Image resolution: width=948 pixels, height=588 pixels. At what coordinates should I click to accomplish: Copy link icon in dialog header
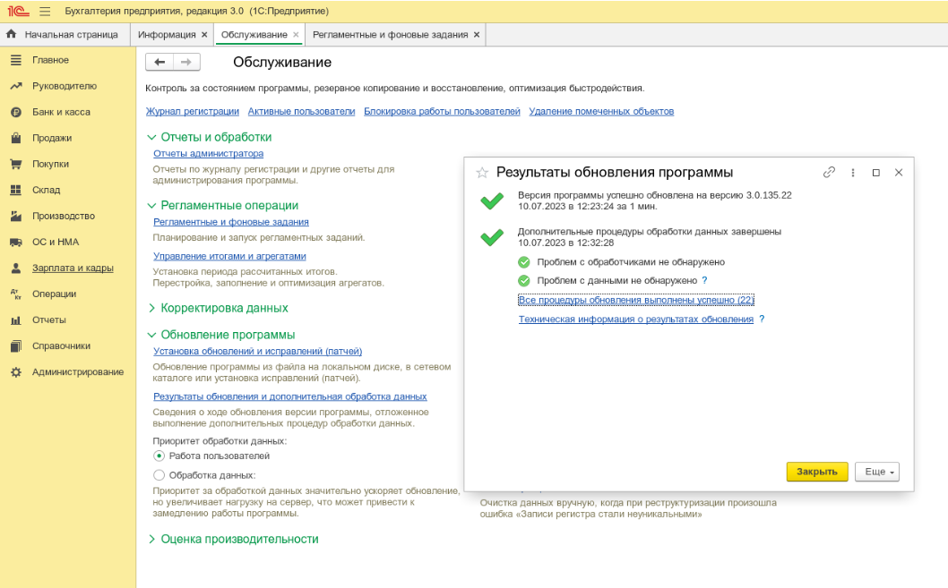829,172
